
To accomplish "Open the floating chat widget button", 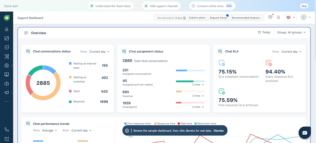I will [x=305, y=132].
